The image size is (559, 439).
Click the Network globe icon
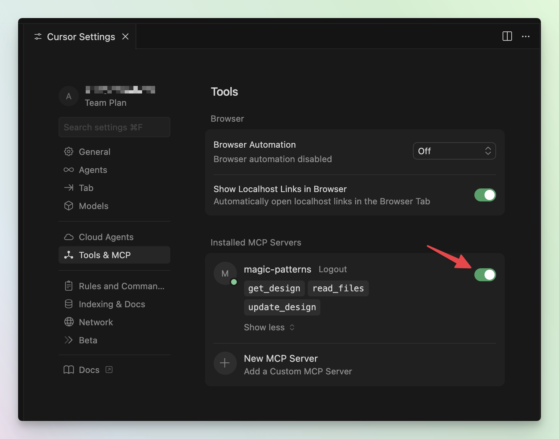(69, 322)
